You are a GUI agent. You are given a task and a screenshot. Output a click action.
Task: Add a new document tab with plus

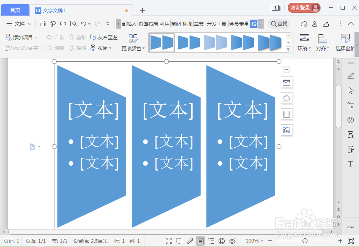142,10
